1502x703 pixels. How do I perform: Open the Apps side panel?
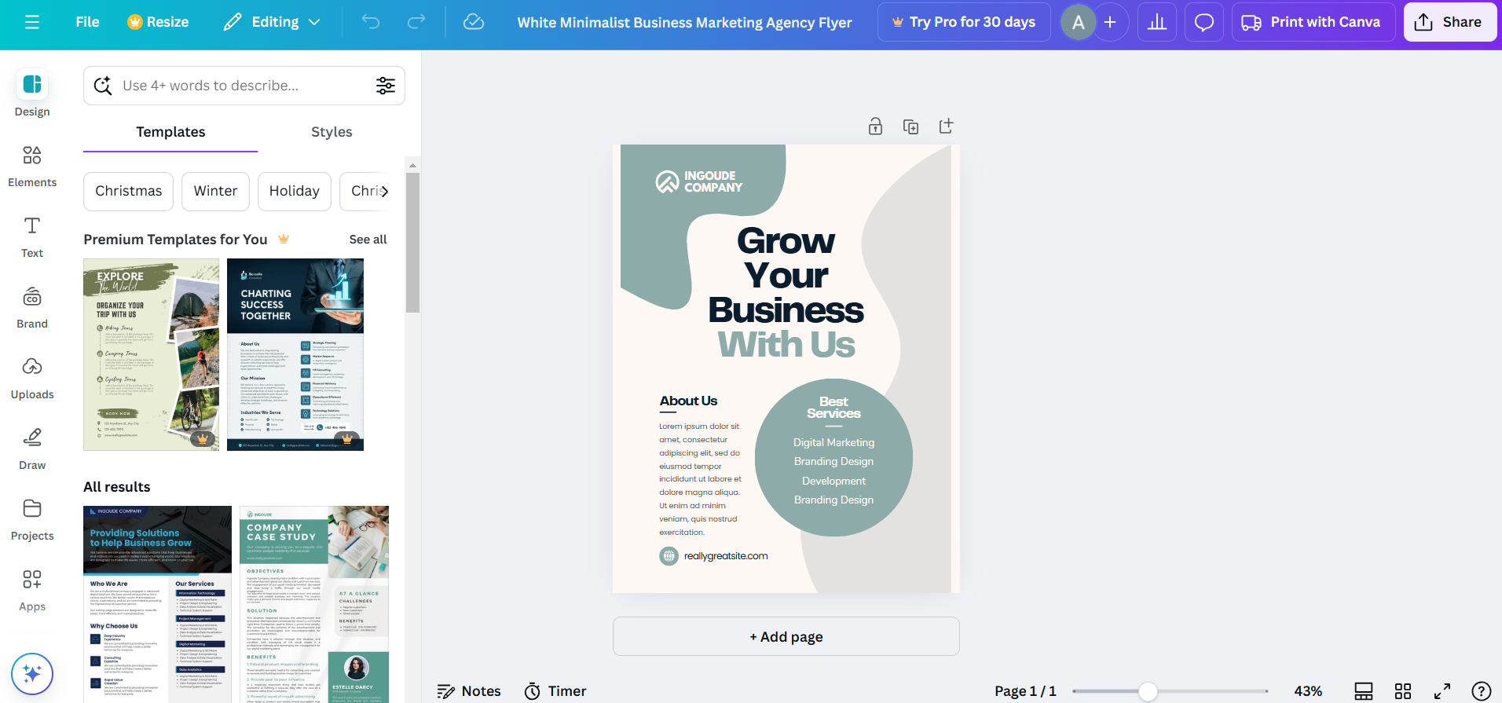coord(32,589)
